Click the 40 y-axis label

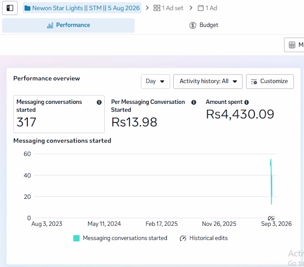point(27,175)
